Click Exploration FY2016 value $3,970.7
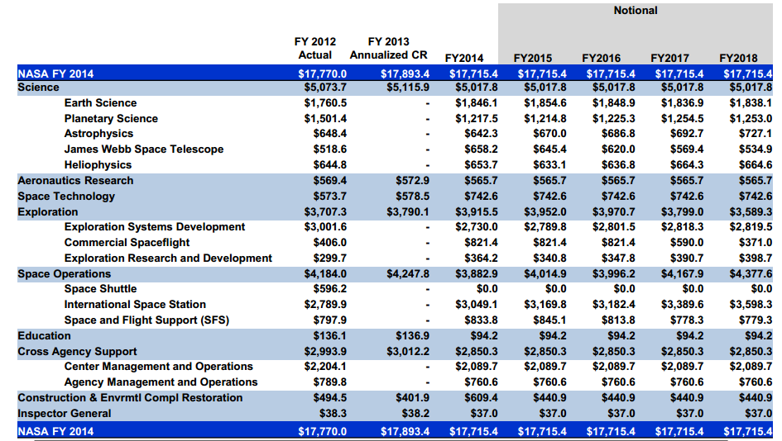Viewport: 782px width, 441px height. coord(613,212)
